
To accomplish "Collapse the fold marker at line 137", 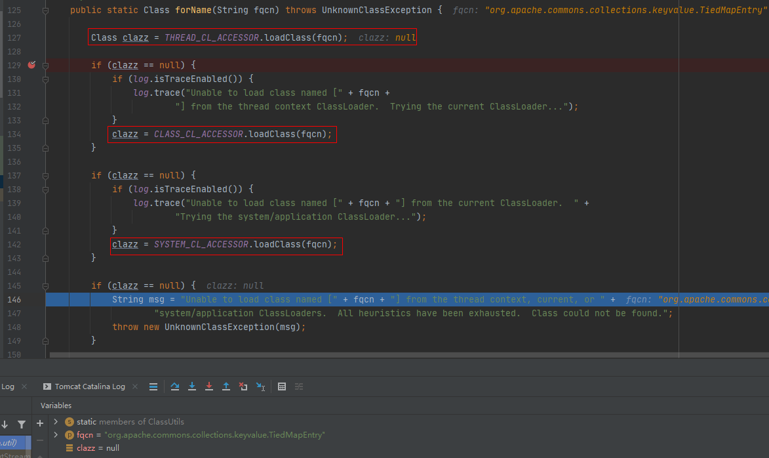I will 45,175.
